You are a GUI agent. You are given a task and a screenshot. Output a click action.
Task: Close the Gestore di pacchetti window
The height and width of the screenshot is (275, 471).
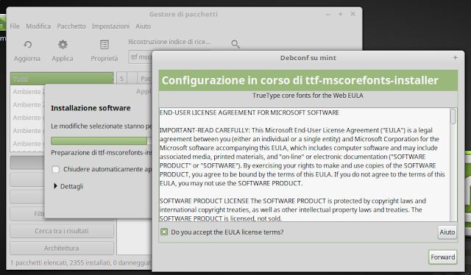(353, 14)
